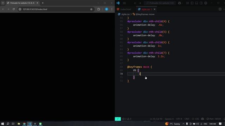Open a new Chrome tab

click(x=43, y=3)
